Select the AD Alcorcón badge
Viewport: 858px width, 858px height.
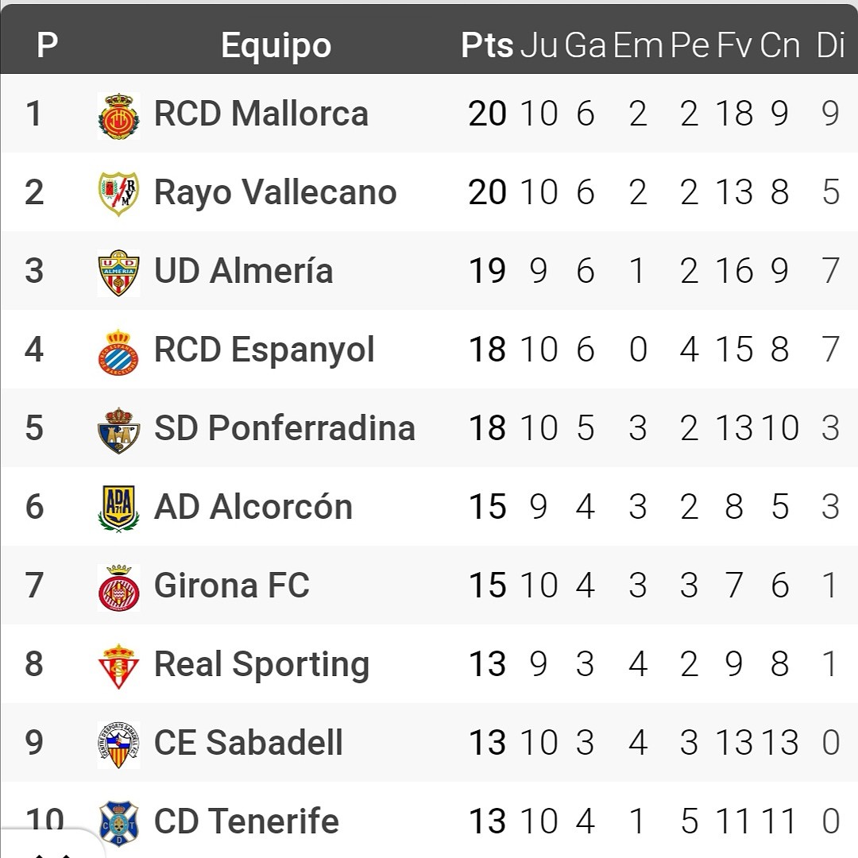[118, 509]
